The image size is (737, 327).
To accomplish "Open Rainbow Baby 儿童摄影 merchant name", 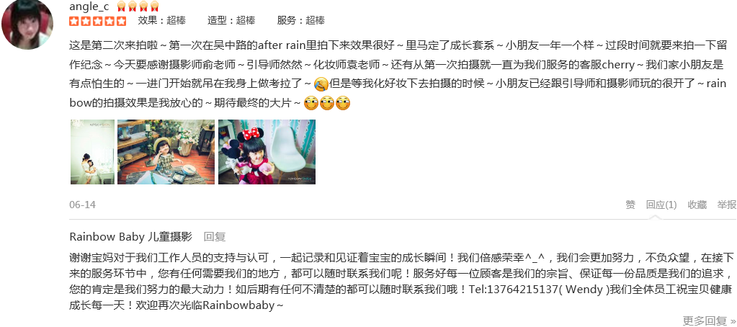I will (130, 236).
